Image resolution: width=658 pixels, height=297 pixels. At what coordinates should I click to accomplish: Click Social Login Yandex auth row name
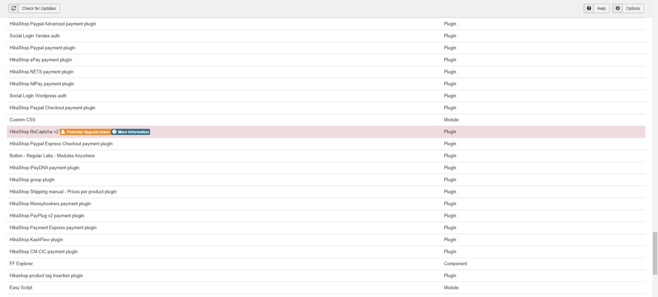(x=35, y=36)
